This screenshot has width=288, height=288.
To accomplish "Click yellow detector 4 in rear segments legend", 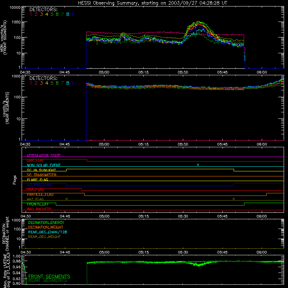I will pos(47,83).
